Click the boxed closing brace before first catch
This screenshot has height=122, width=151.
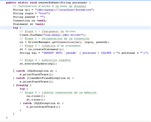point(14,71)
